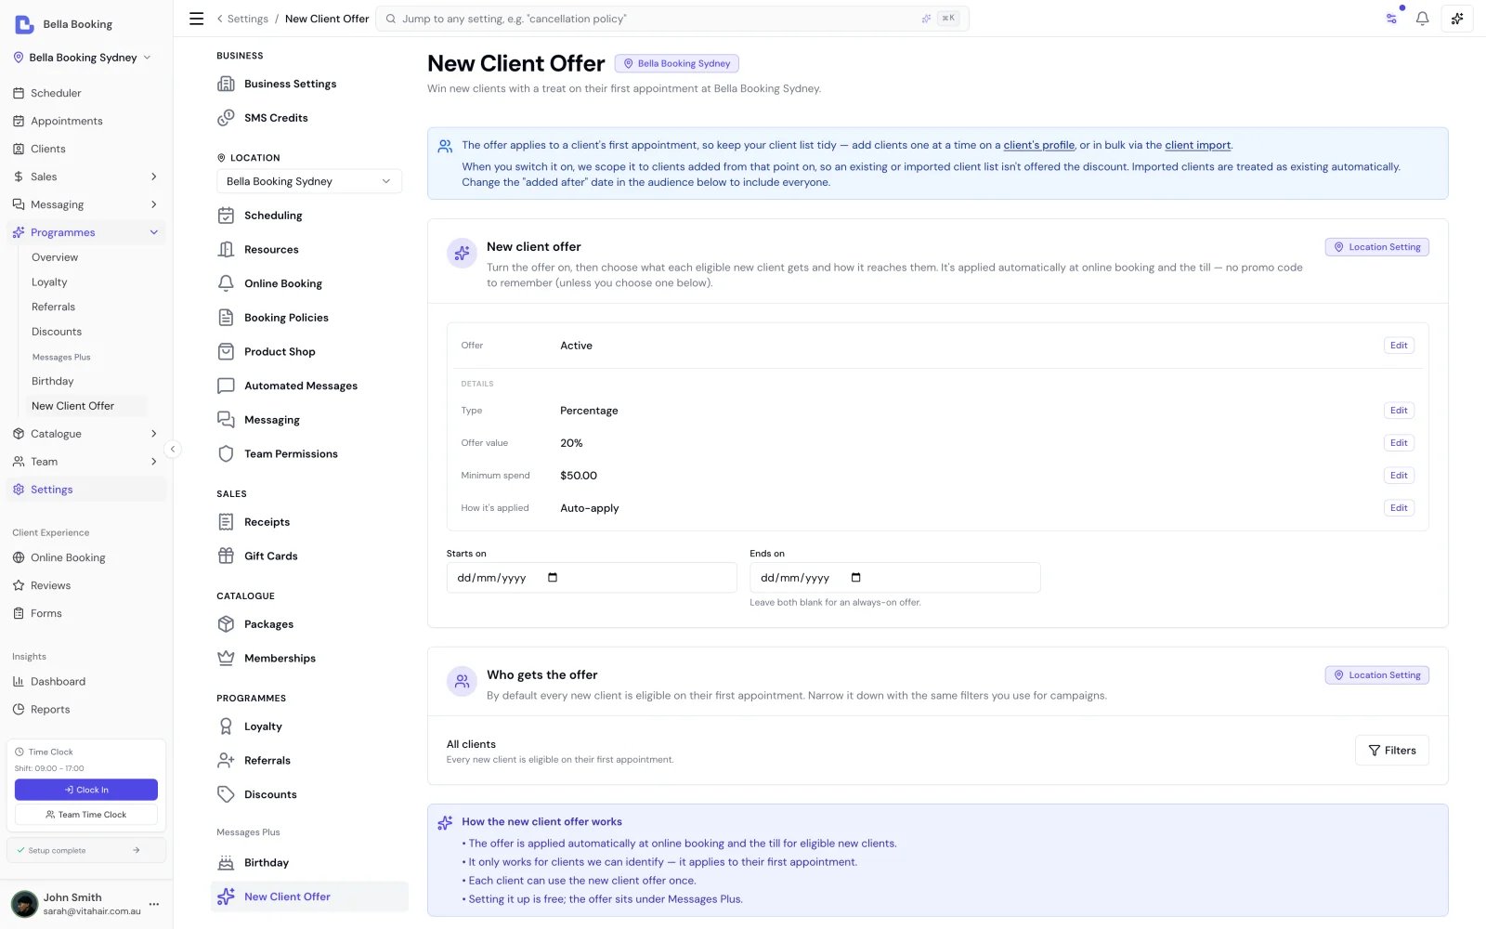Click the notifications bell icon
The width and height of the screenshot is (1486, 929).
(1422, 19)
